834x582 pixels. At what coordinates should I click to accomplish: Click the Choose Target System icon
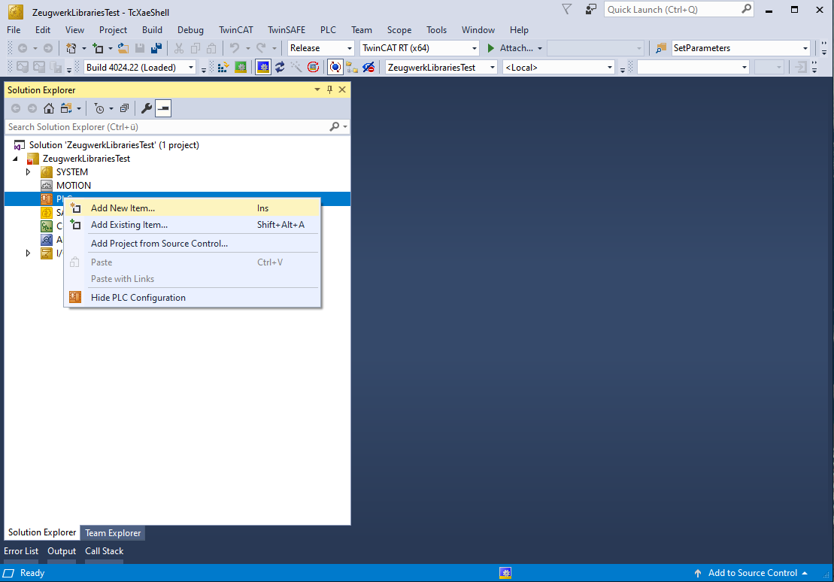coord(352,67)
